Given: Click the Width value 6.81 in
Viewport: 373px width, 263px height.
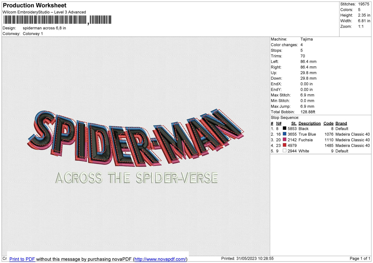Looking at the screenshot, I should click(364, 21).
